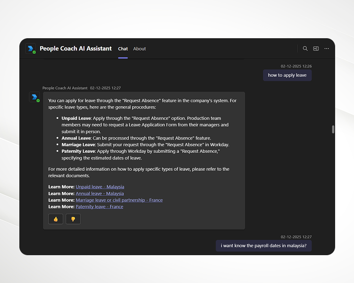Image resolution: width=354 pixels, height=283 pixels.
Task: Click the bot reply's intro paragraph text
Action: point(142,104)
